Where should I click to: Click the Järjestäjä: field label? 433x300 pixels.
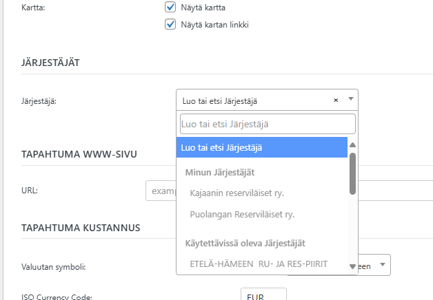click(x=39, y=101)
